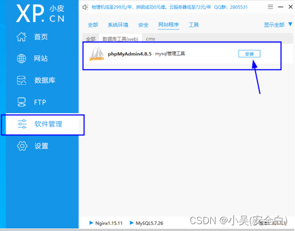Switch to the 系统环境 tab
Viewport: 295px width, 231px height.
point(118,25)
